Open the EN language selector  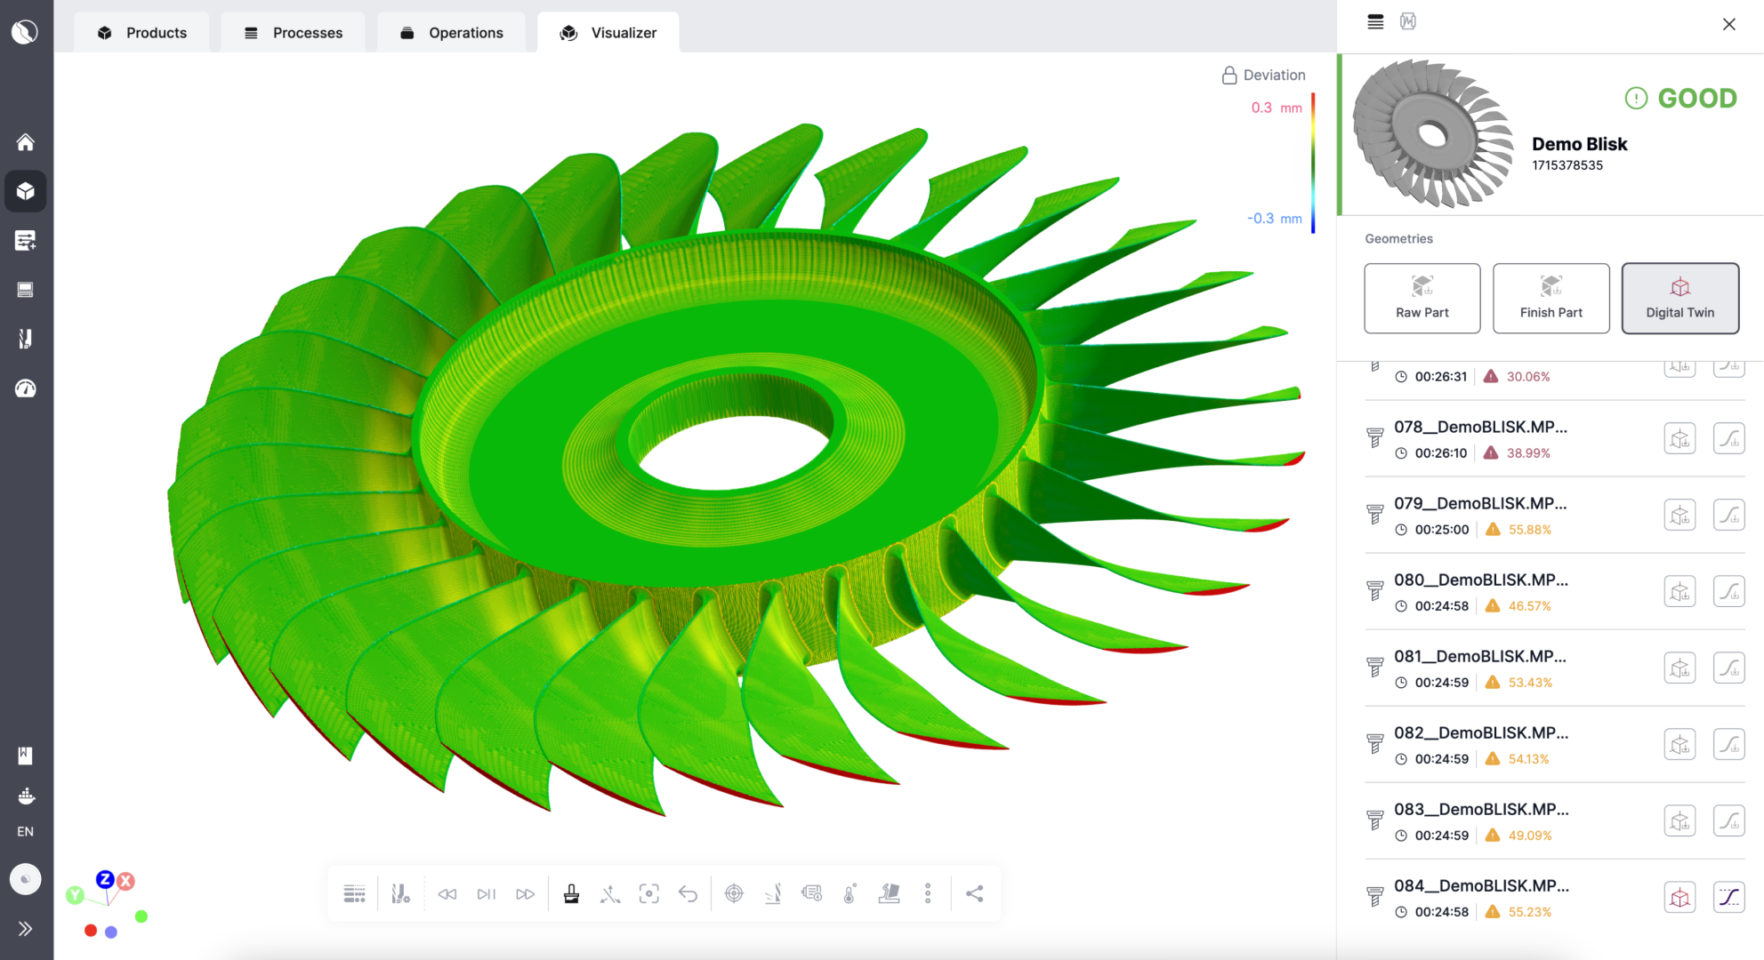point(25,832)
